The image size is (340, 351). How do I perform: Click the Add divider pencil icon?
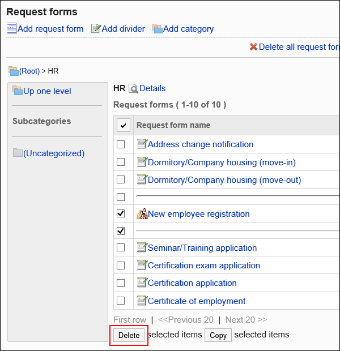(96, 28)
